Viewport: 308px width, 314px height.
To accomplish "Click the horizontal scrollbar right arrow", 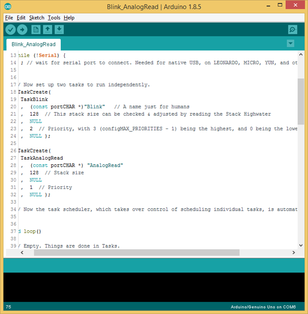I will point(293,252).
